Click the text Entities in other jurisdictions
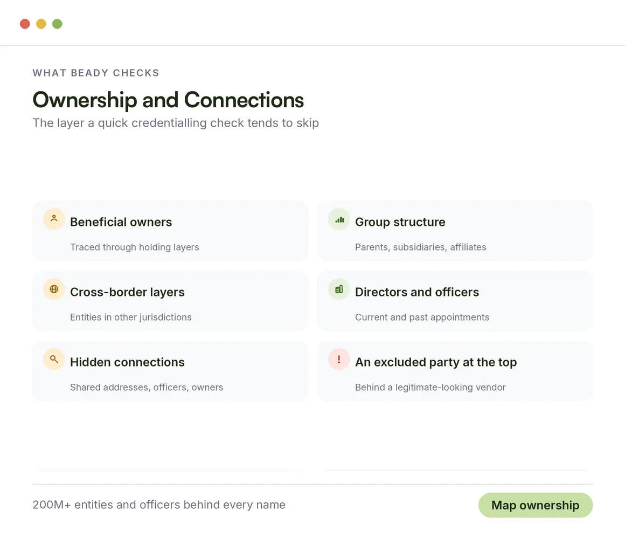 [x=131, y=317]
